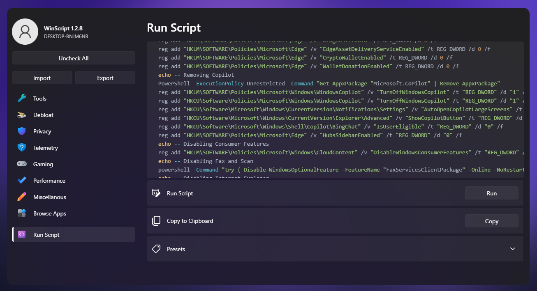Image resolution: width=537 pixels, height=291 pixels.
Task: Open the Gaming page
Action: coord(74,164)
